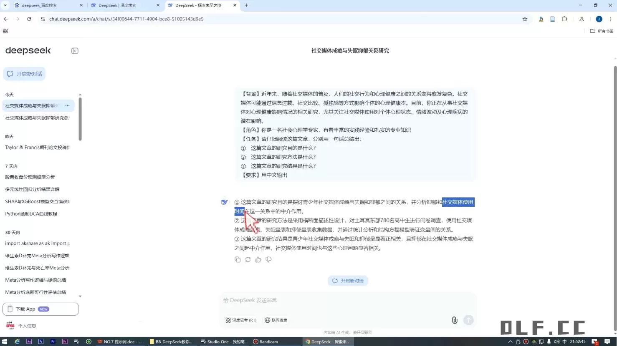Attach a file with the paperclip icon

point(455,320)
